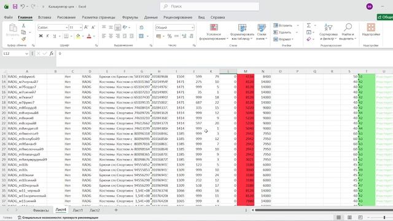This screenshot has height=221, width=393.
Task: Toggle Underline (Ч) formatting
Action: tap(55, 36)
